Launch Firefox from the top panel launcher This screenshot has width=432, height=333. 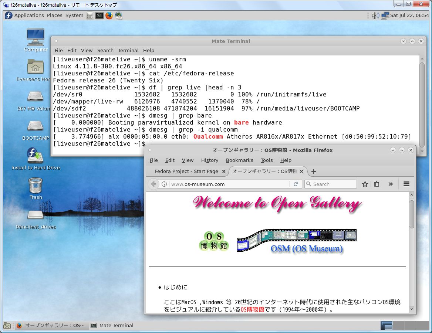pyautogui.click(x=109, y=16)
